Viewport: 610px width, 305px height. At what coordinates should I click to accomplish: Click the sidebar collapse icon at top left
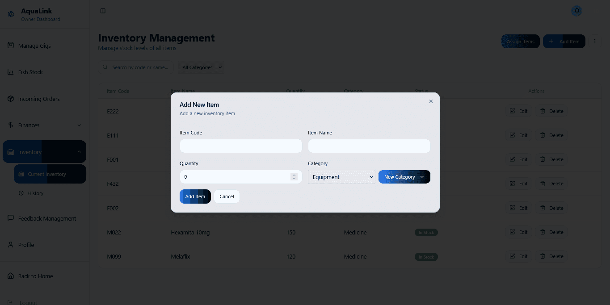tap(103, 11)
